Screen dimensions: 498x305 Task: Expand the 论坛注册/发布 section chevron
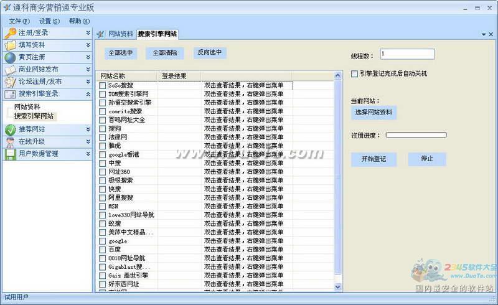point(88,82)
